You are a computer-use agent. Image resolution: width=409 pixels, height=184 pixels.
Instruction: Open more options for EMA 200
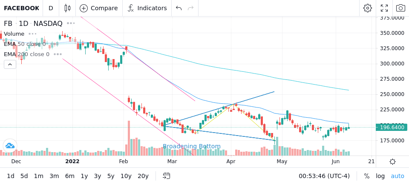(x=58, y=54)
